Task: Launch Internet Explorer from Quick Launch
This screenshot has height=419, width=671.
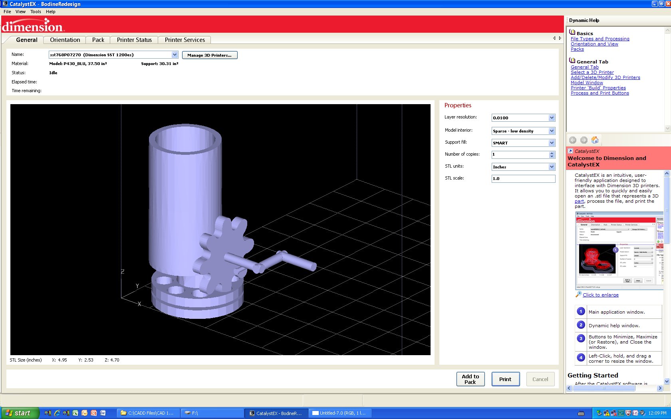Action: (57, 413)
